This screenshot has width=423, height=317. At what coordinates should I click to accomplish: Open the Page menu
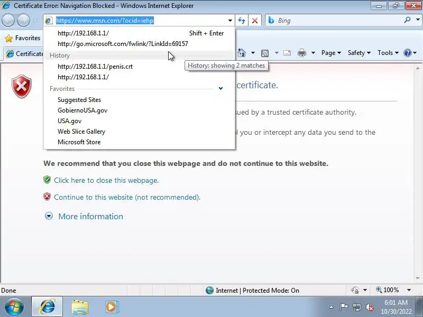(x=331, y=53)
